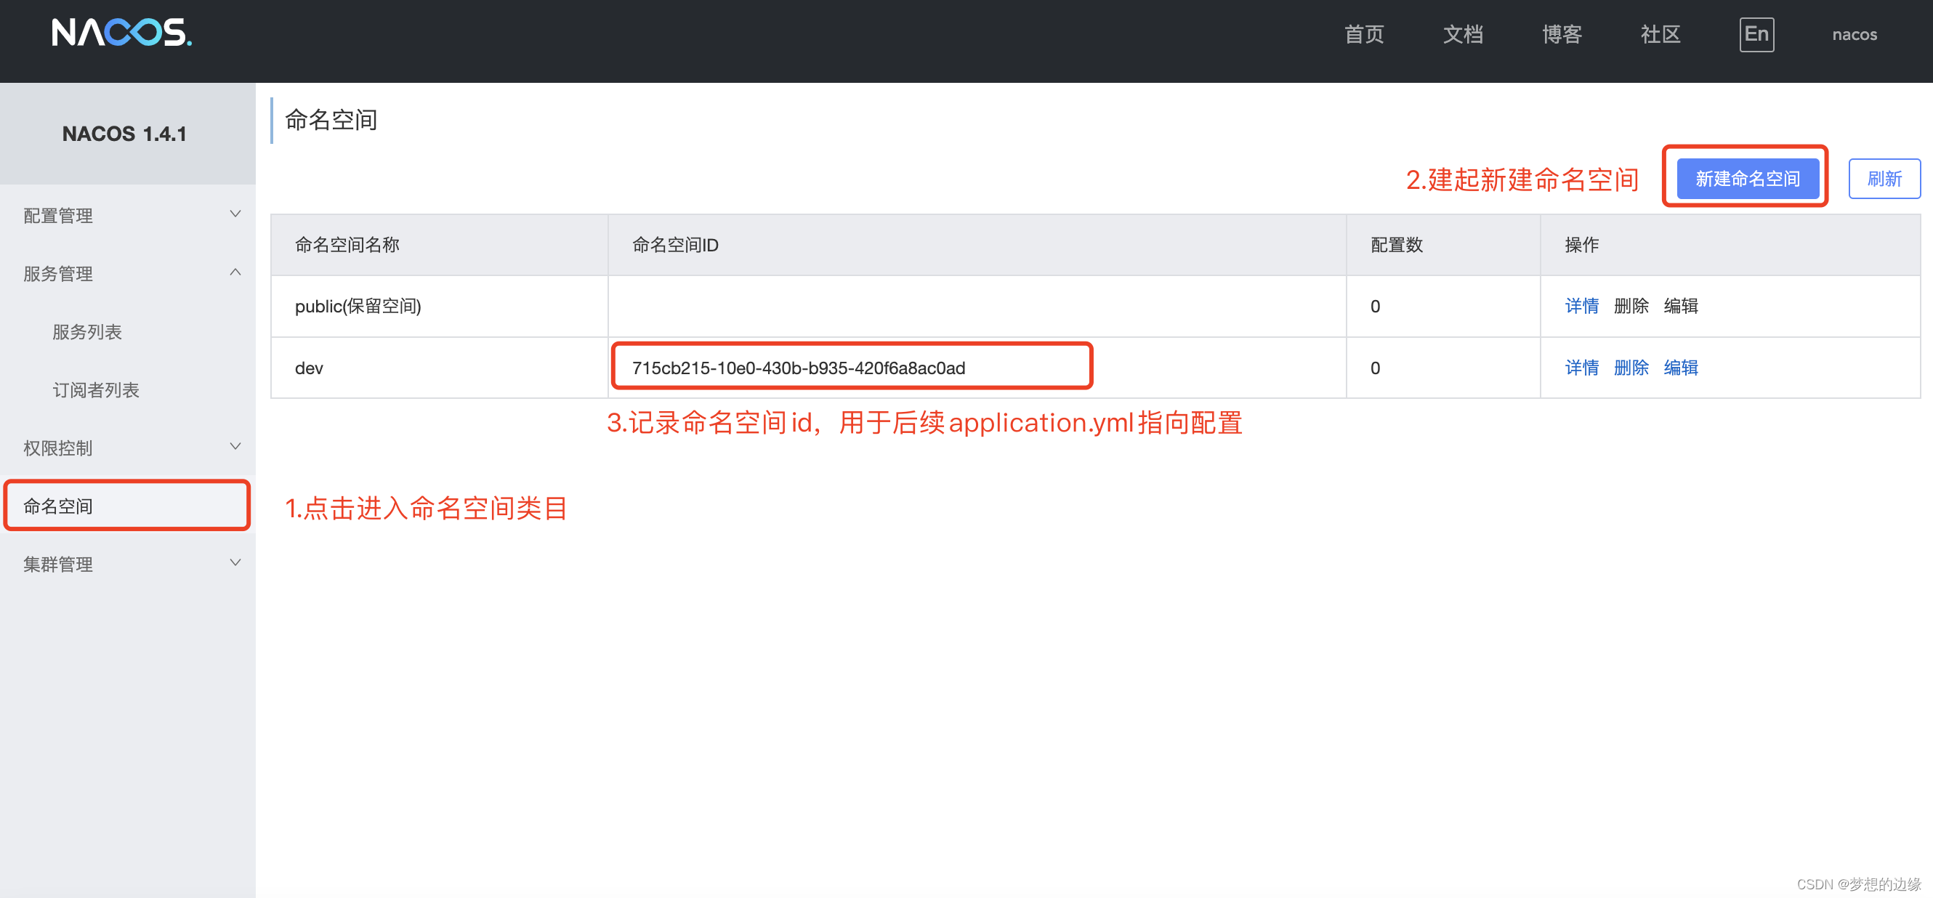Screen dimensions: 1933x898
Task: Click 删除 in public row
Action: click(1631, 306)
